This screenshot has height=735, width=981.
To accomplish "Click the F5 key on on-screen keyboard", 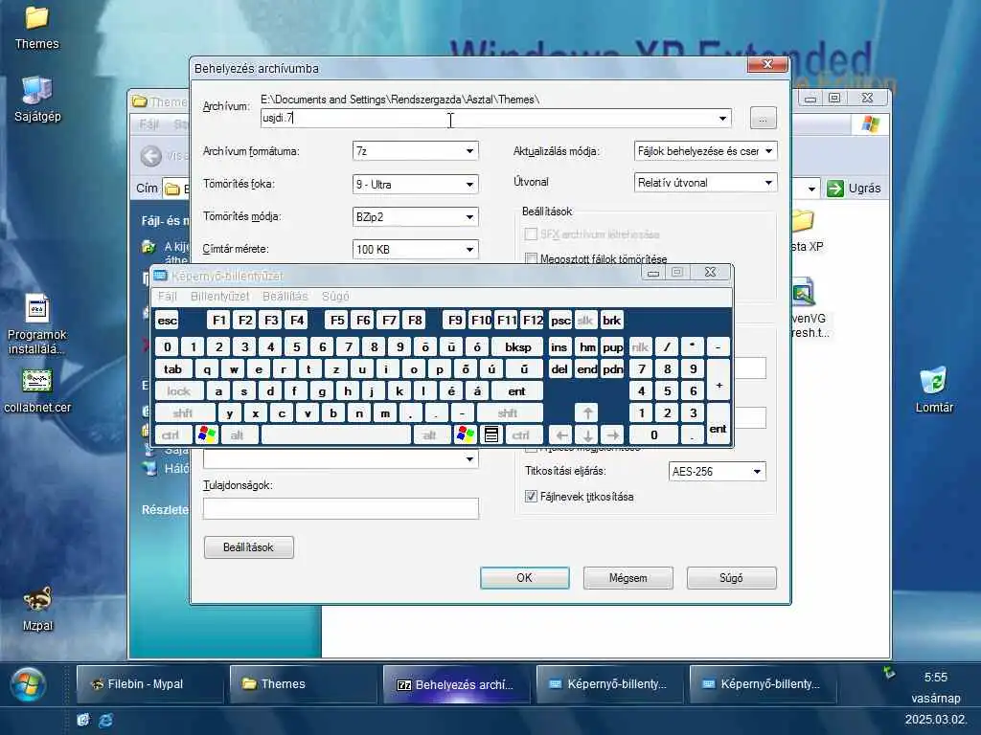I will pos(337,321).
